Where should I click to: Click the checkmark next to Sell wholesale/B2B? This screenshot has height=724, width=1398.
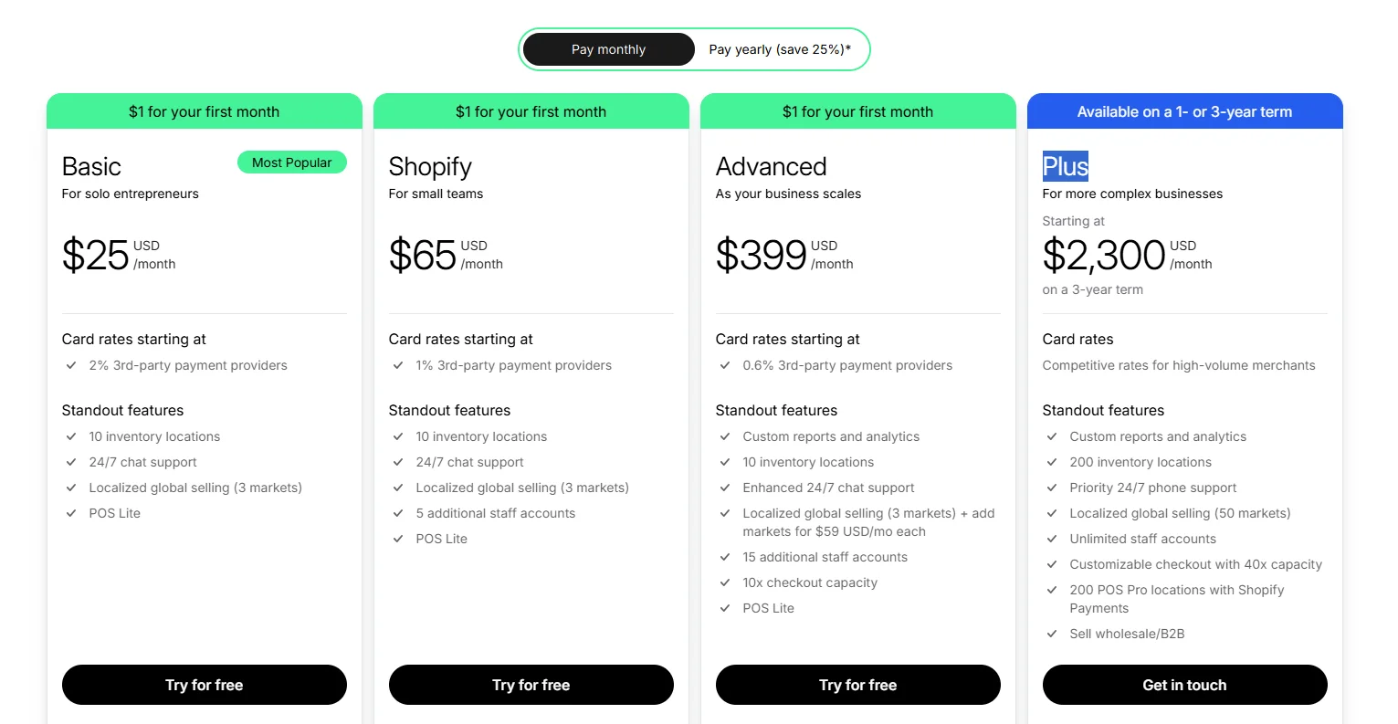pyautogui.click(x=1052, y=634)
